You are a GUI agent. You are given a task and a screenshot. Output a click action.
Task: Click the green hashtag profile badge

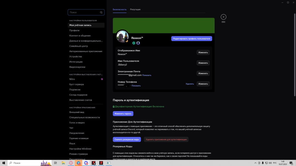click(134, 43)
